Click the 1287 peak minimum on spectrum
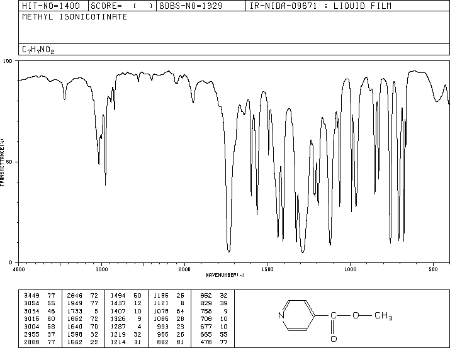This screenshot has width=450, height=348. point(303,252)
